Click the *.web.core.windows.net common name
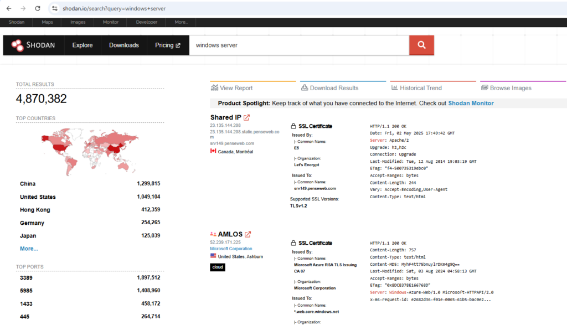Image resolution: width=567 pixels, height=325 pixels. [x=316, y=312]
